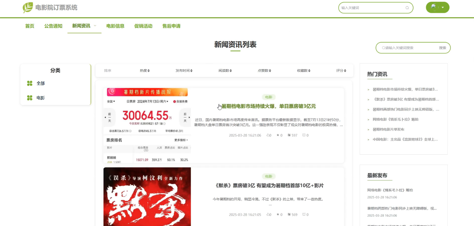Screen dimensions: 474x226
Task: Sort the news list by 点赞数
Action: (x=264, y=71)
